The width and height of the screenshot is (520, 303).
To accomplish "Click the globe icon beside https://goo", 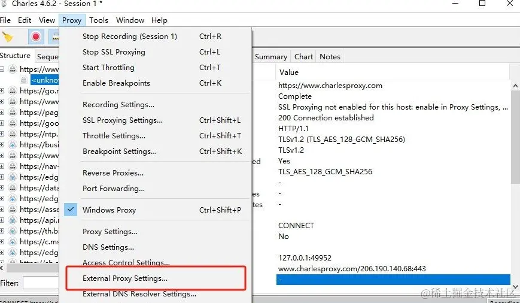I will pyautogui.click(x=13, y=123).
